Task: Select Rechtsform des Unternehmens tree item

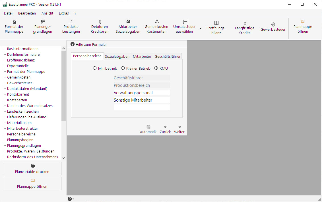Action: [x=32, y=157]
